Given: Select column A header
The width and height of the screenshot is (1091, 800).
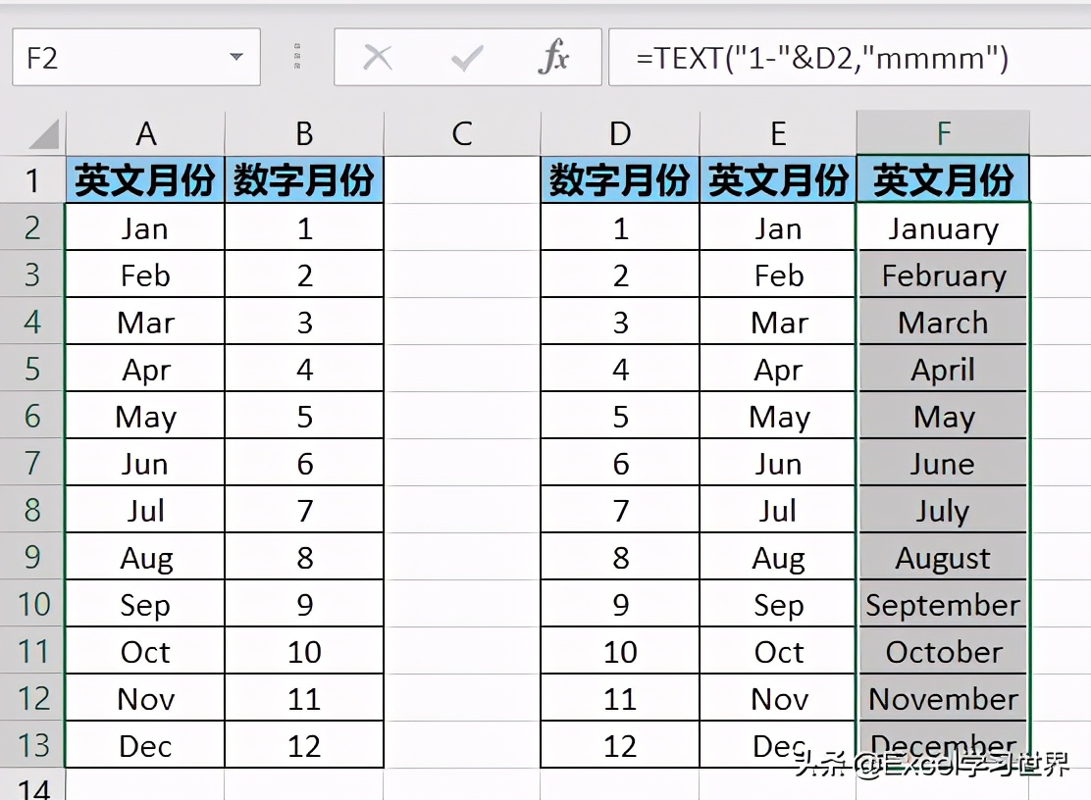Looking at the screenshot, I should pyautogui.click(x=145, y=133).
